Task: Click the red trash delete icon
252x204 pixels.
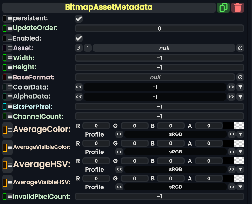Action: 238,7
